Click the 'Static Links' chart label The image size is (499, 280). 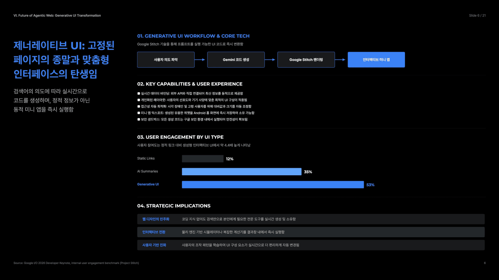click(x=146, y=158)
